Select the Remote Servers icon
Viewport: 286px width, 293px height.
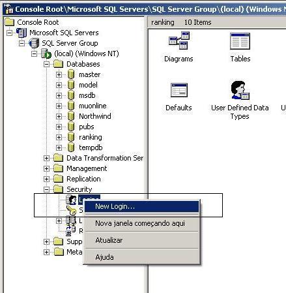(x=71, y=231)
